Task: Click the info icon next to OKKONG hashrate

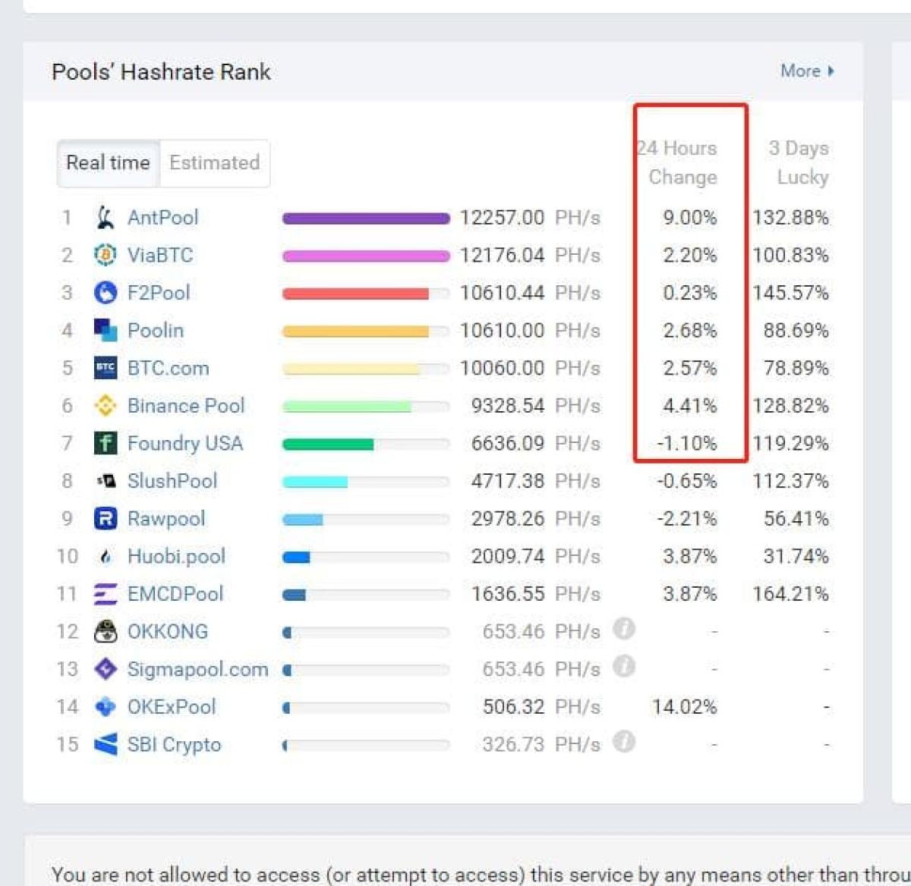Action: 624,629
